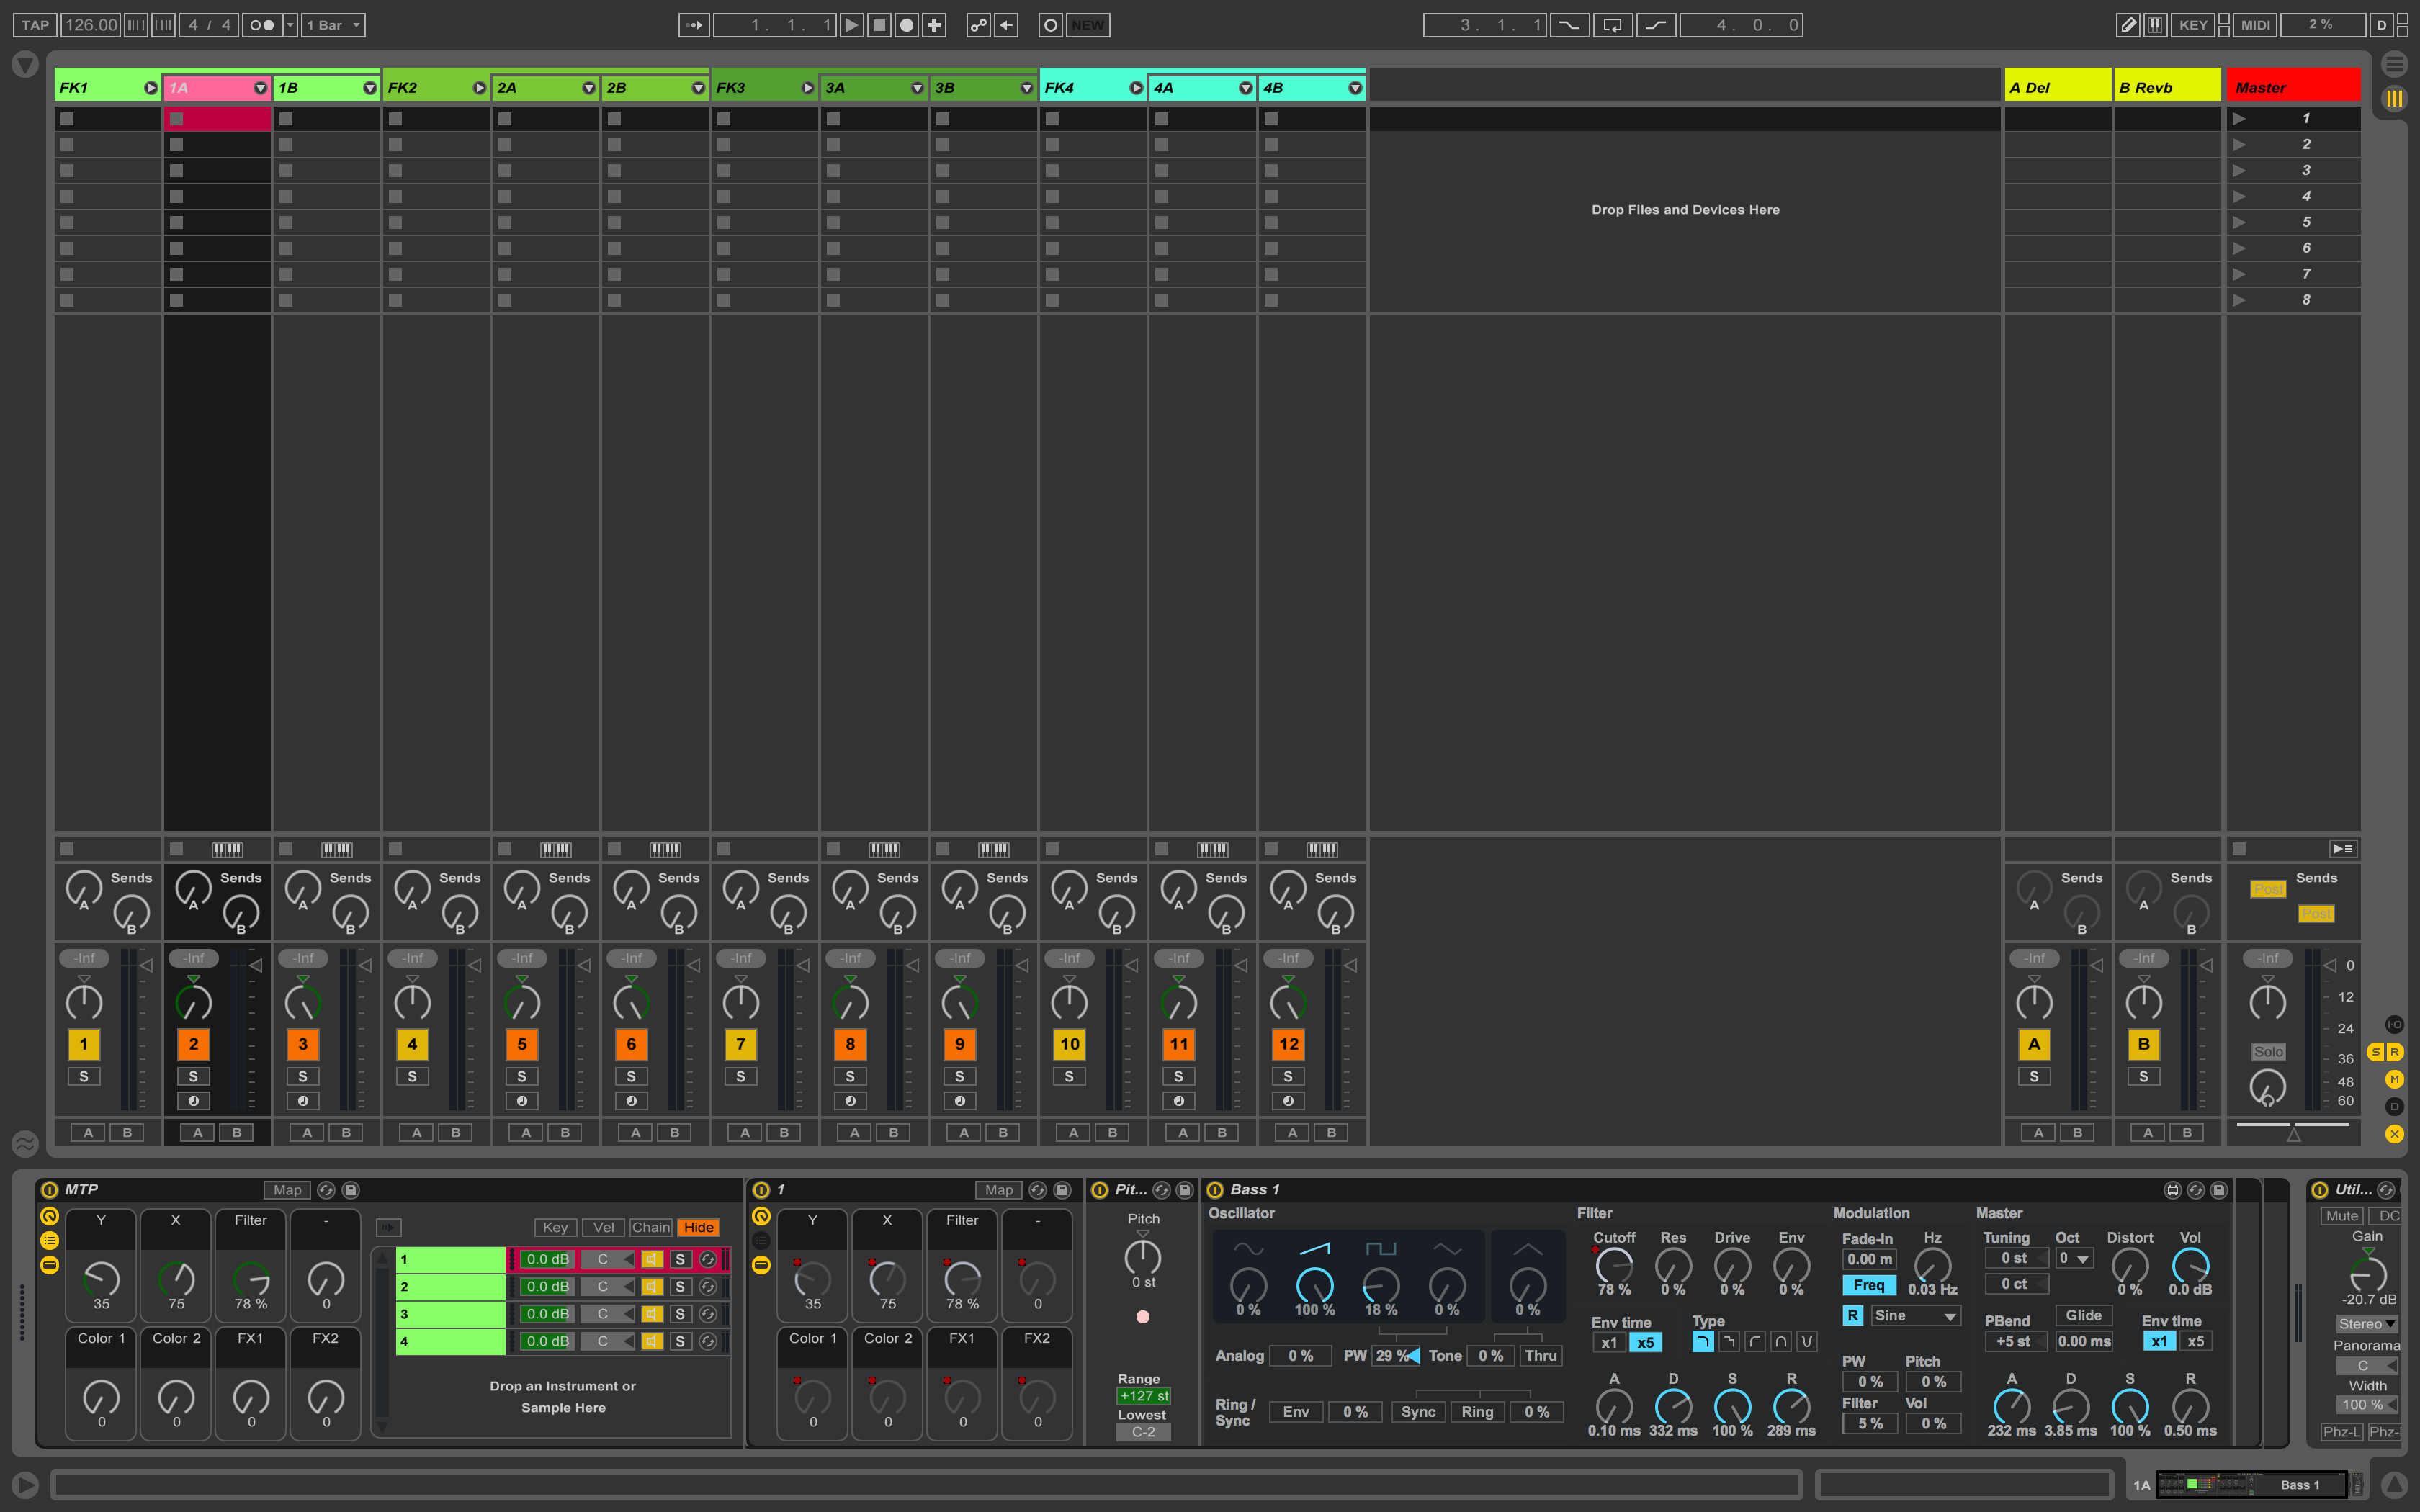Enable x1 Env time in Filter section

point(1608,1343)
